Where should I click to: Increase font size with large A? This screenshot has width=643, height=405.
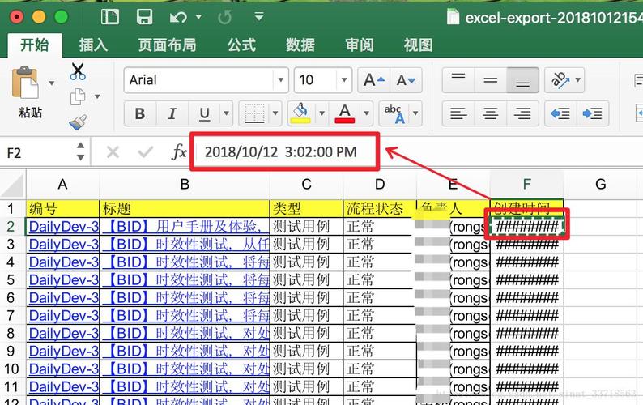[x=374, y=80]
